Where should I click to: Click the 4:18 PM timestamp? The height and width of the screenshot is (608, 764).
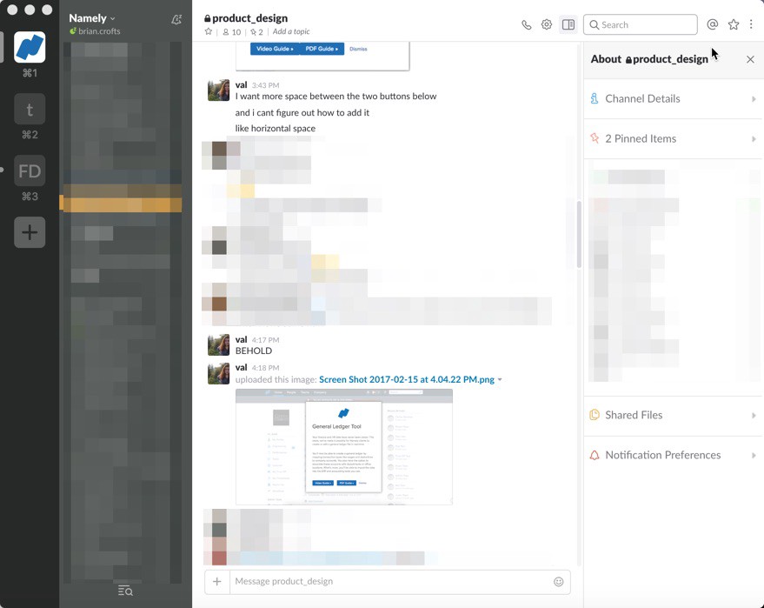[266, 368]
